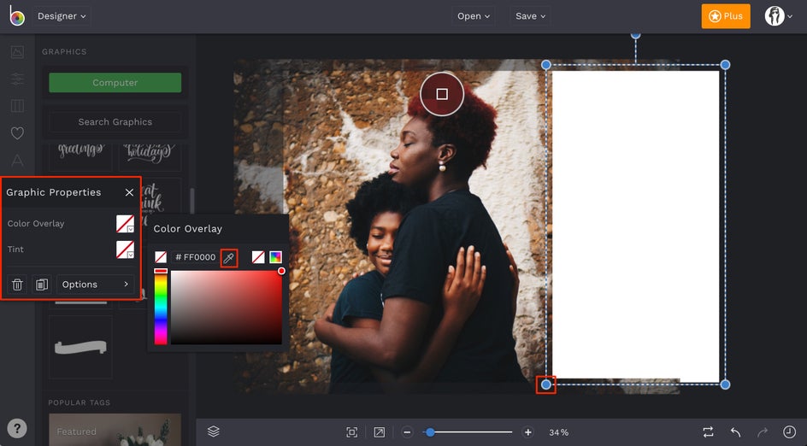Open the Designer dropdown menu
807x446 pixels.
pyautogui.click(x=62, y=16)
